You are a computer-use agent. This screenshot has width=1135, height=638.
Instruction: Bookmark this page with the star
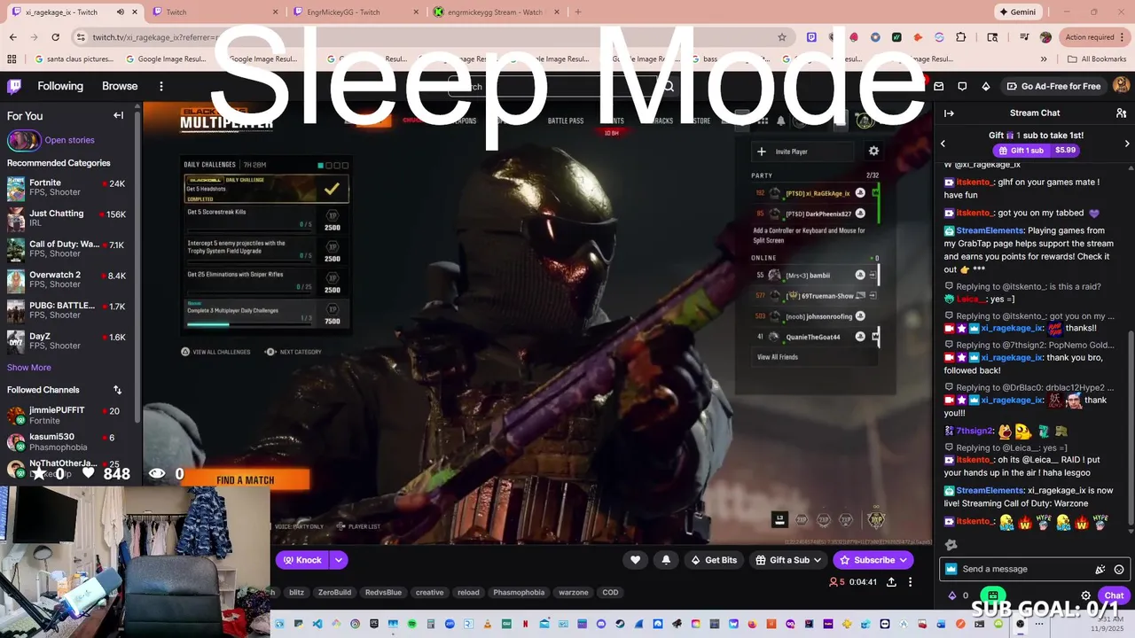click(x=781, y=37)
